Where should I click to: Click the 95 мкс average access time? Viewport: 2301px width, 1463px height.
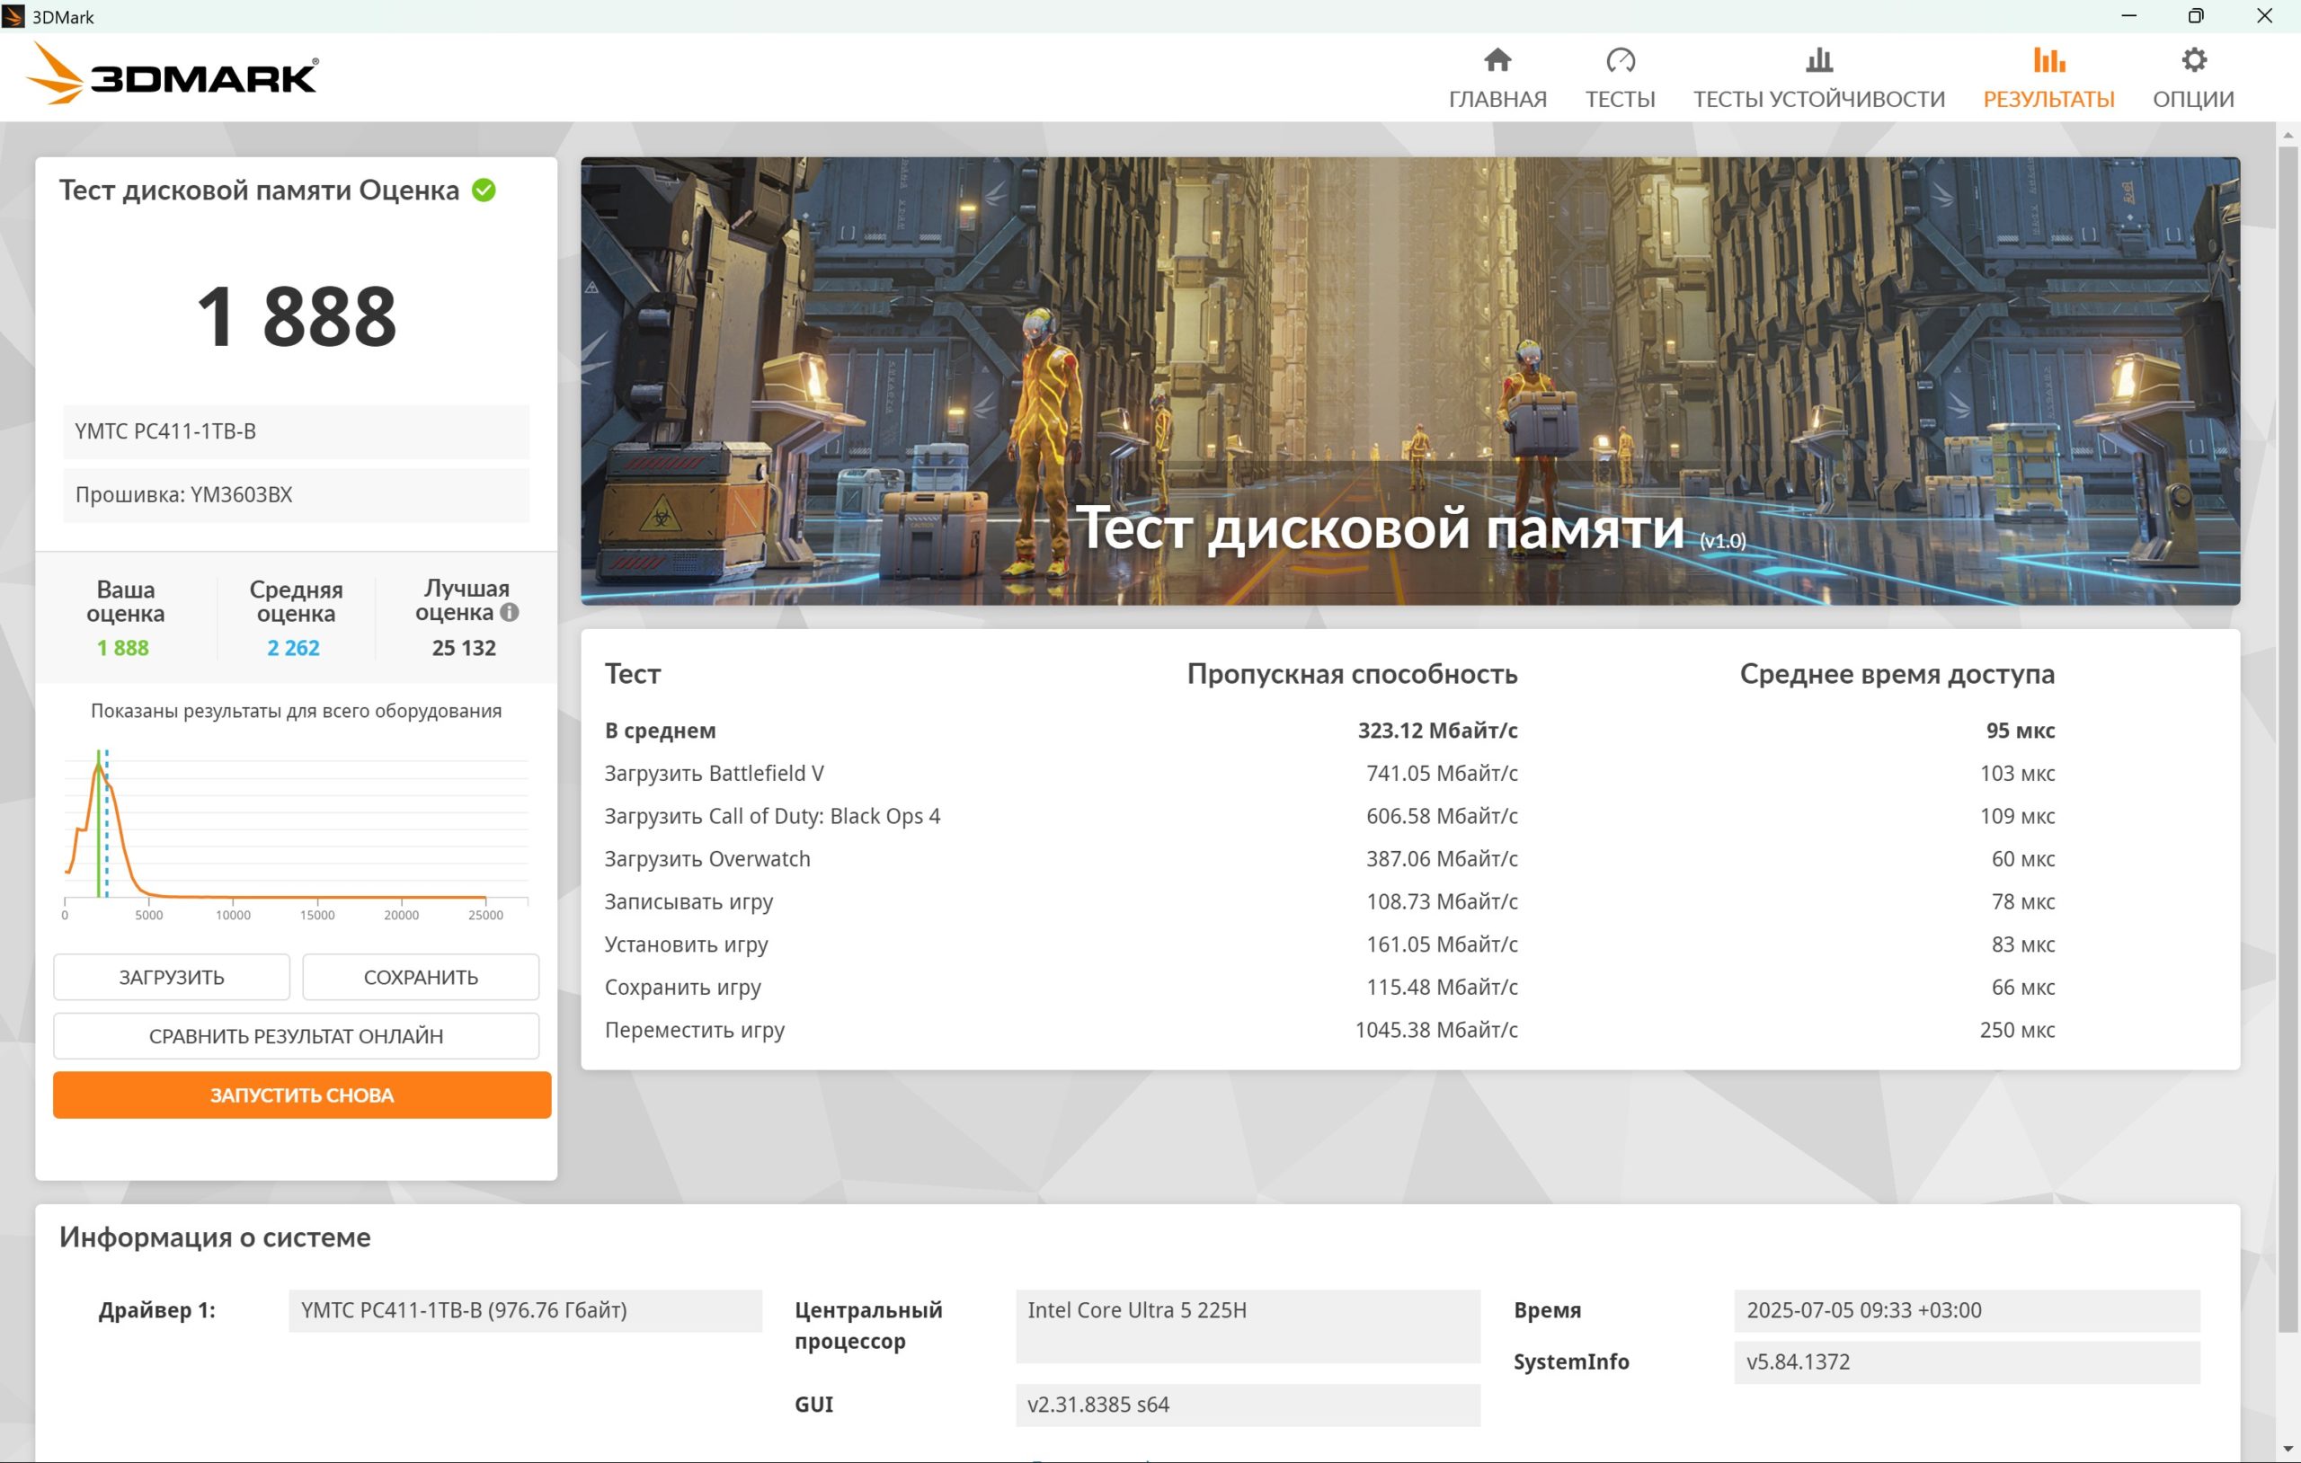[x=2020, y=730]
